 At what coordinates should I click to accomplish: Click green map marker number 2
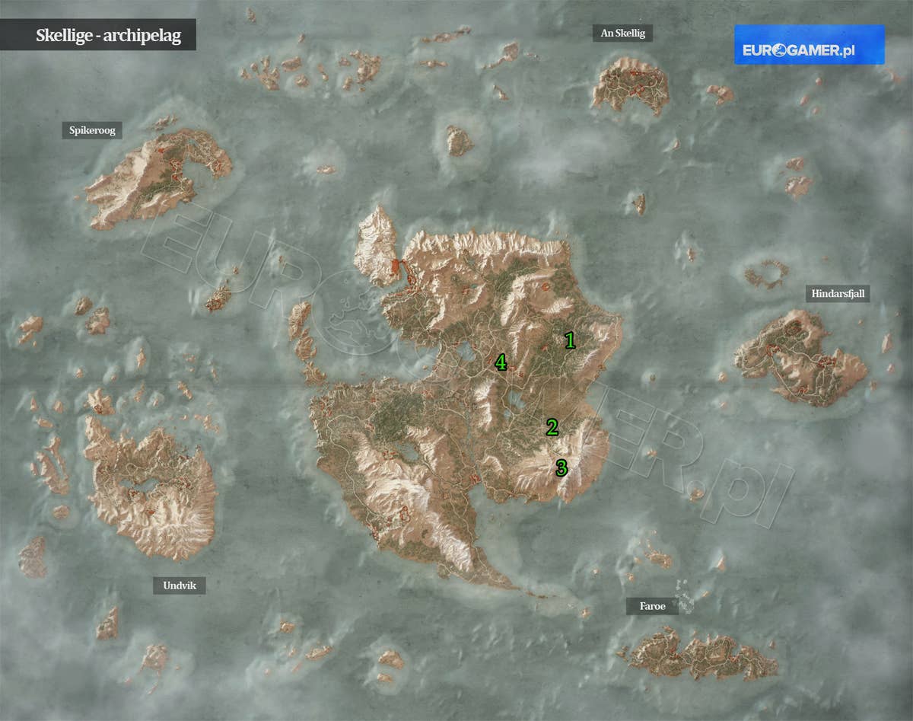coord(552,427)
